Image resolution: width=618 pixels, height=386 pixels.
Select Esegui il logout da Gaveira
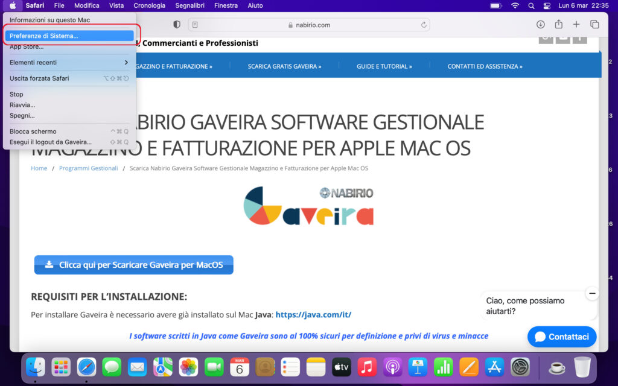pyautogui.click(x=69, y=142)
